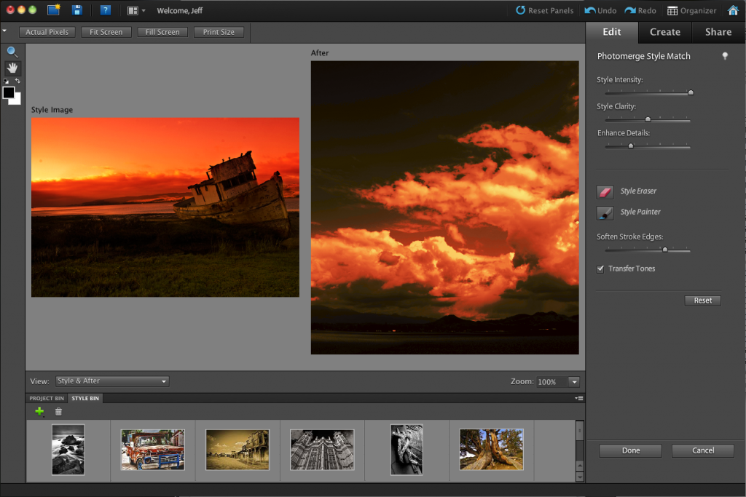This screenshot has height=497, width=746.
Task: Switch to the Project Bin tab
Action: pos(47,399)
